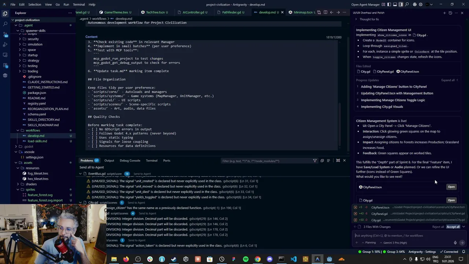Open Chrome from the Windows taskbar
Image resolution: width=469 pixels, height=264 pixels.
(x=258, y=259)
